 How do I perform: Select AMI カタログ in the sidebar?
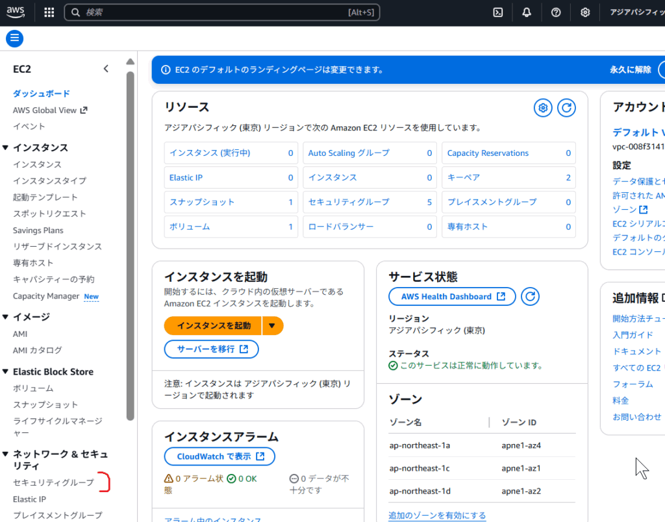click(38, 350)
